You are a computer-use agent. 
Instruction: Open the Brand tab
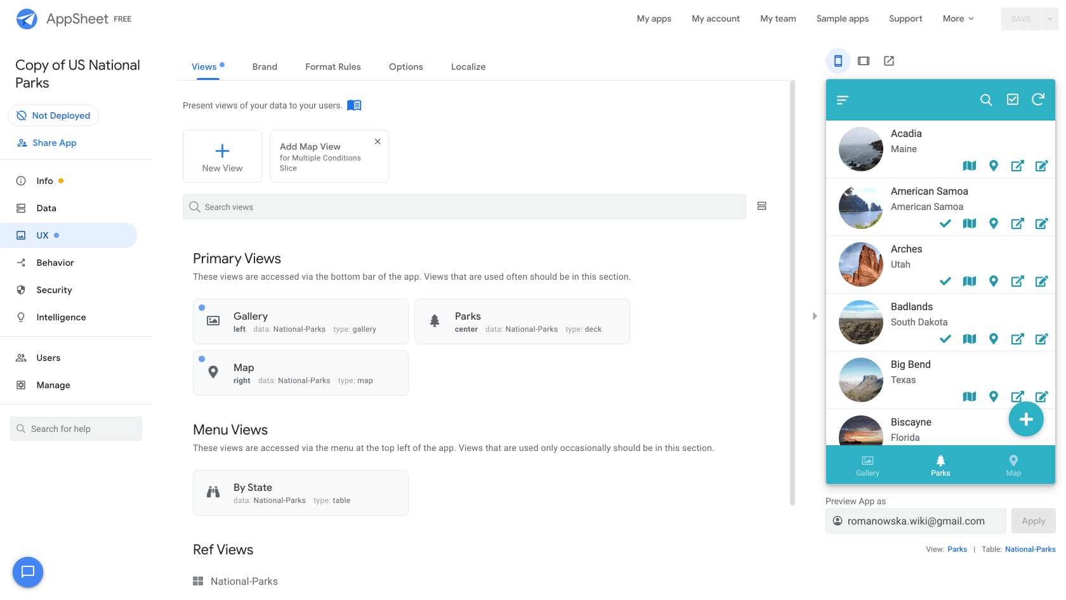(x=265, y=67)
